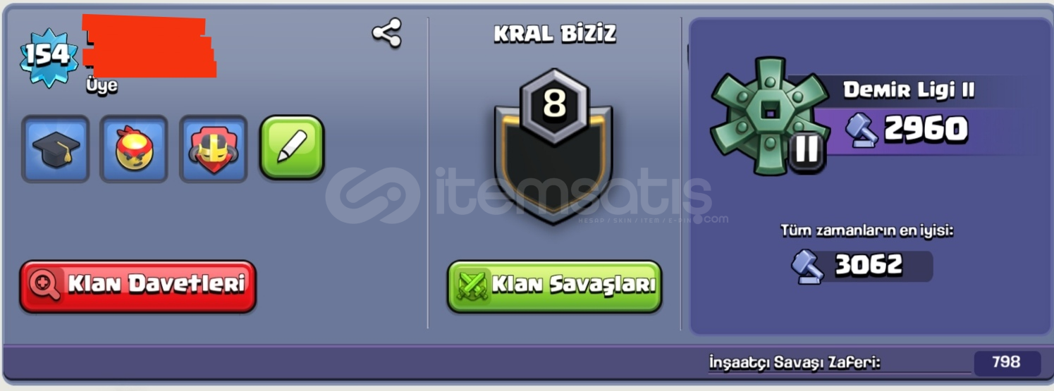Select the Demir Ligi II title text
The height and width of the screenshot is (391, 1054).
[x=909, y=90]
